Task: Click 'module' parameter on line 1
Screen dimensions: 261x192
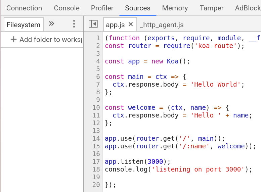Action: pos(229,38)
